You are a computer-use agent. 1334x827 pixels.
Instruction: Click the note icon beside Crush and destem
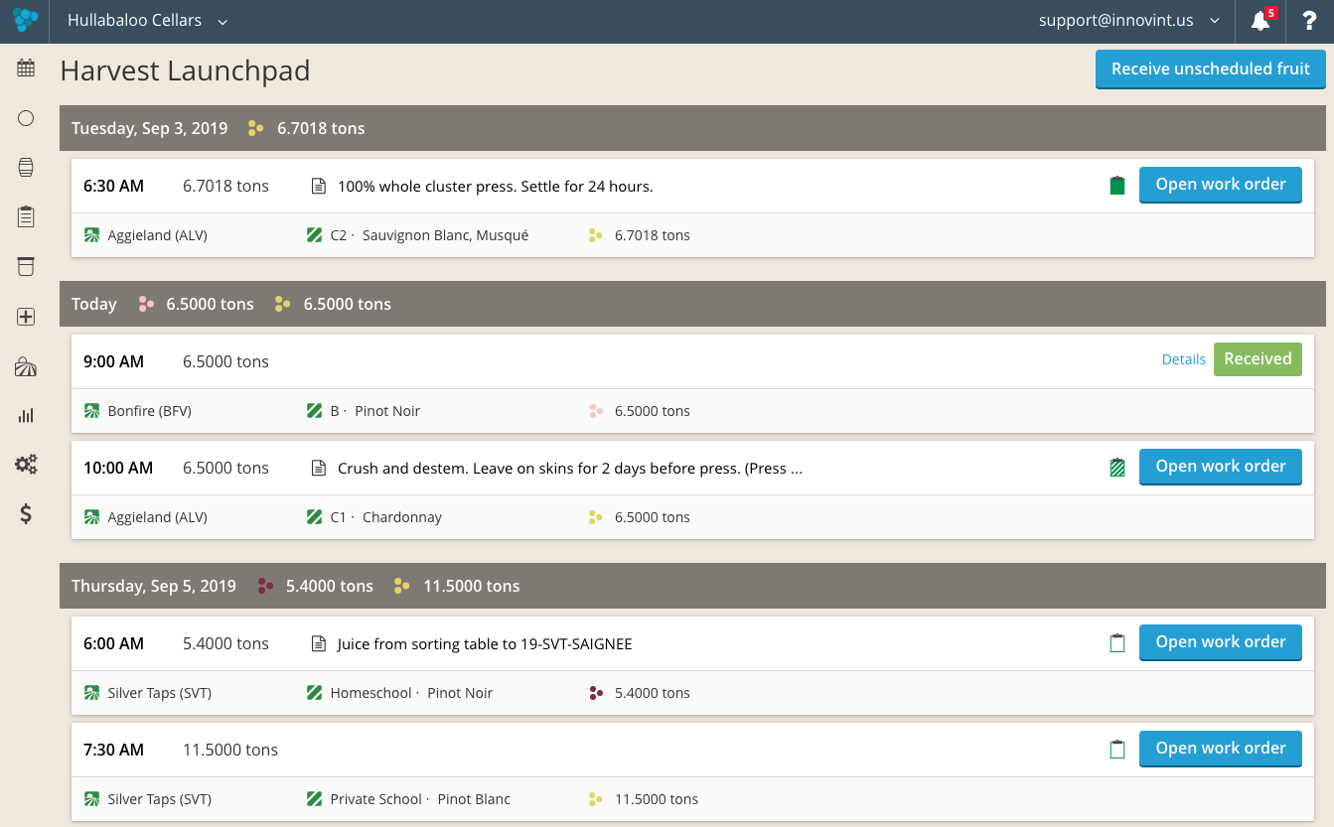pyautogui.click(x=319, y=468)
